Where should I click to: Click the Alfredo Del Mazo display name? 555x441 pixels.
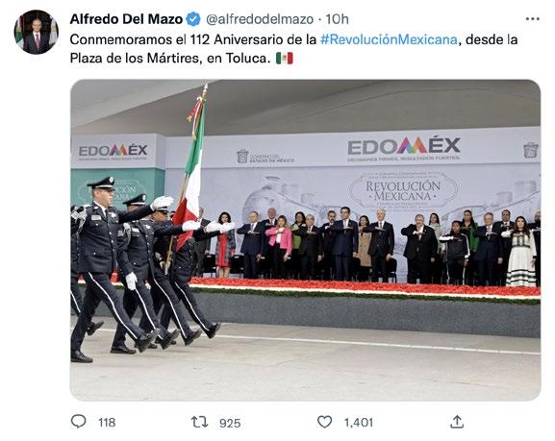126,19
